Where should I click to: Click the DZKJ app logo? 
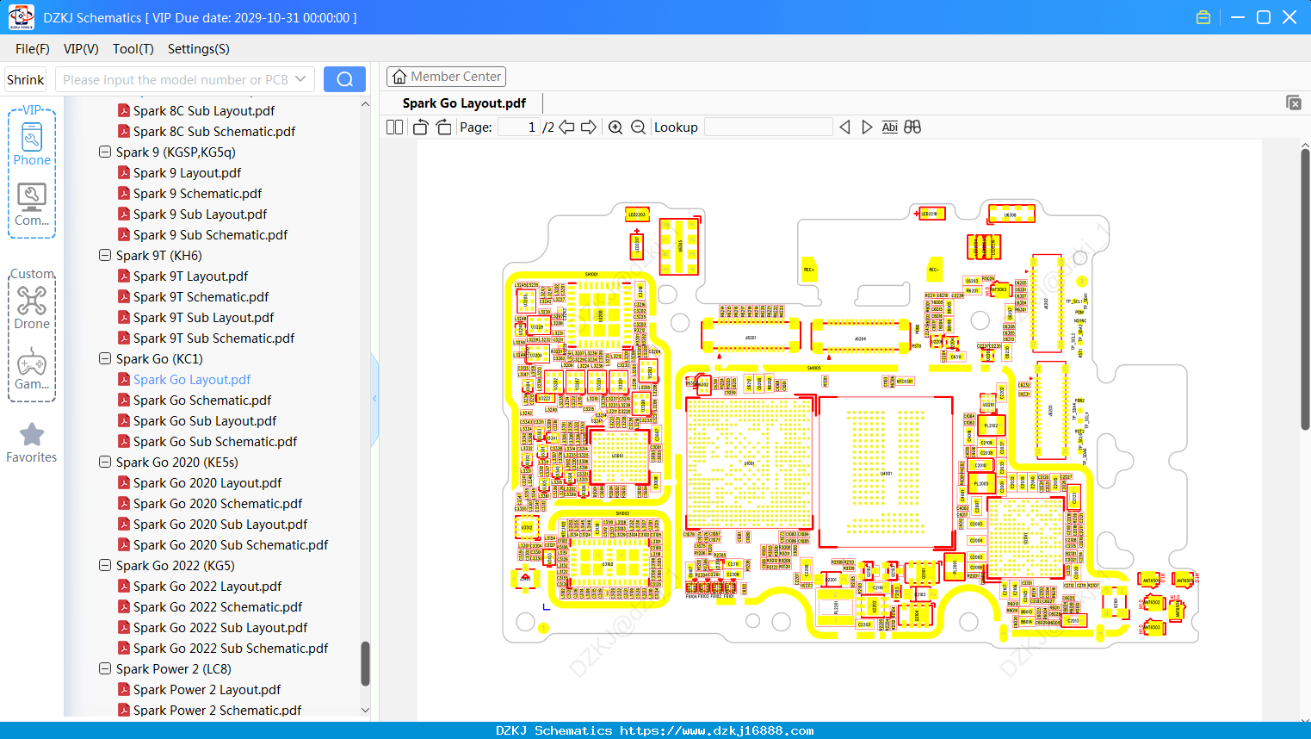[x=21, y=17]
